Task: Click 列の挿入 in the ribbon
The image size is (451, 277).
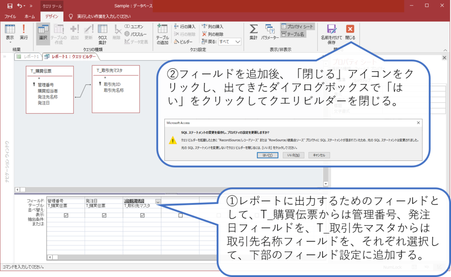Action: click(x=213, y=26)
